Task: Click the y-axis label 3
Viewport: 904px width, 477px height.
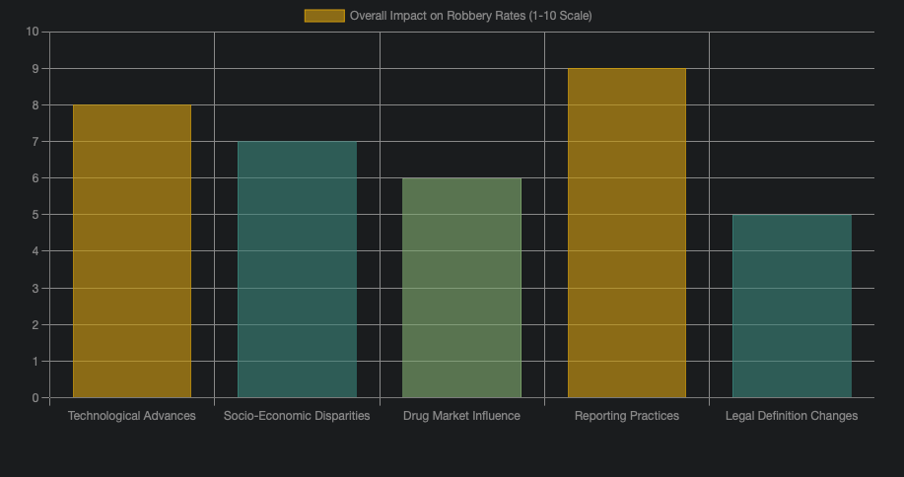Action: point(35,289)
